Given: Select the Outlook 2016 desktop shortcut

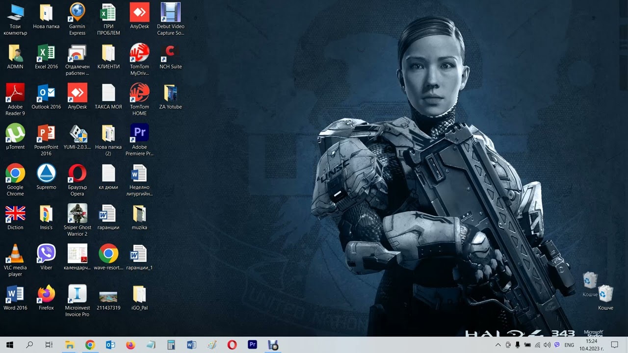Looking at the screenshot, I should 46,97.
